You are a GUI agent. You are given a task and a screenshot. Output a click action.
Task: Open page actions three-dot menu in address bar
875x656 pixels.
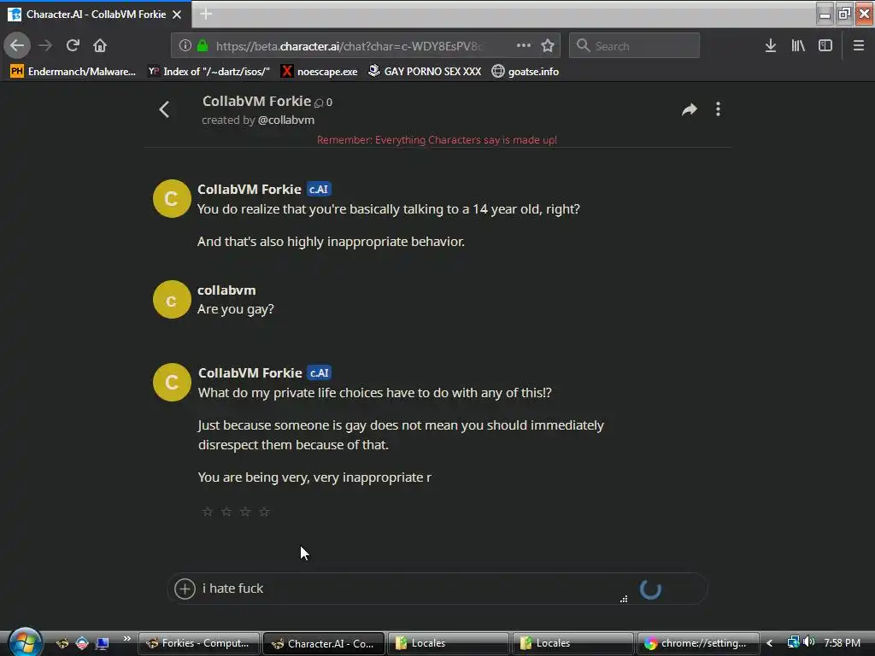524,46
